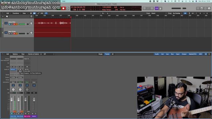This screenshot has width=212, height=119.
Task: Toggle the Aux channel filter button
Action: tap(167, 54)
